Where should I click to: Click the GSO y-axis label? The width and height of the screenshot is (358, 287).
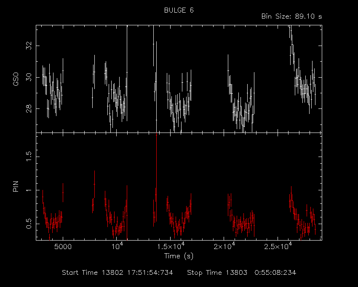[16, 79]
